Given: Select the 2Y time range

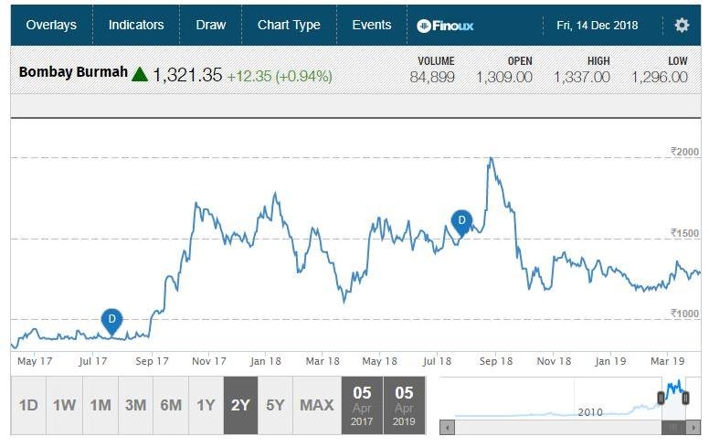Looking at the screenshot, I should [240, 405].
